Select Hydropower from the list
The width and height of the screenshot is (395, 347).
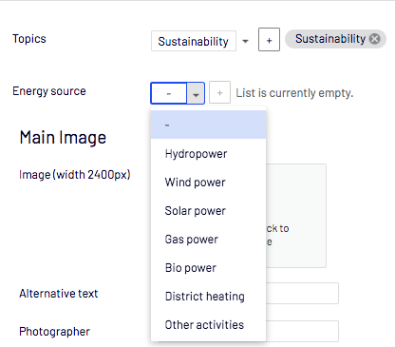pos(208,154)
